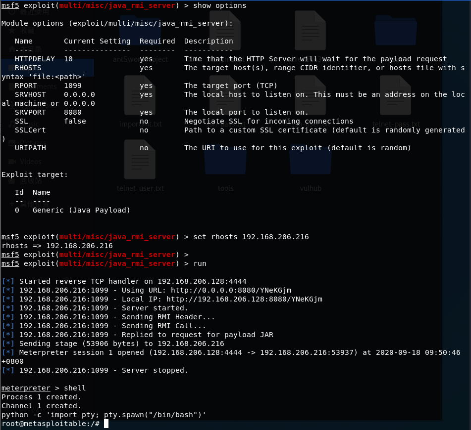Image resolution: width=471 pixels, height=430 pixels.
Task: Click the python pty.spawn command line
Action: point(104,415)
